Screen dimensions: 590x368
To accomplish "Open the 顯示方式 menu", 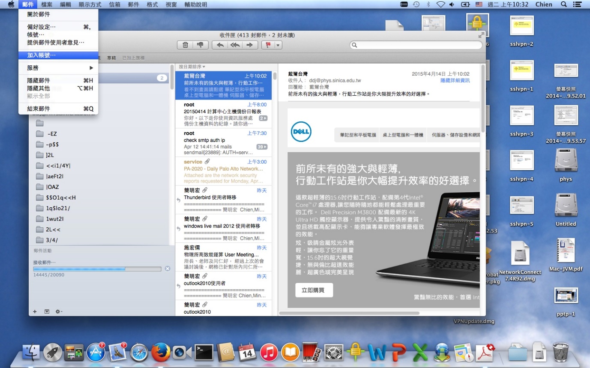I will pos(90,5).
